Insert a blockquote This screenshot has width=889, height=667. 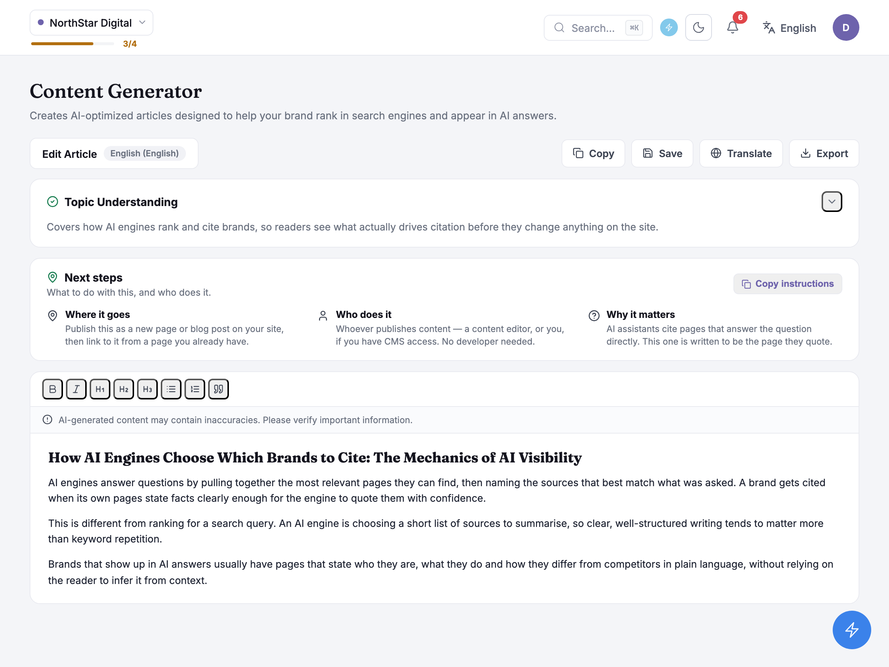(x=218, y=389)
